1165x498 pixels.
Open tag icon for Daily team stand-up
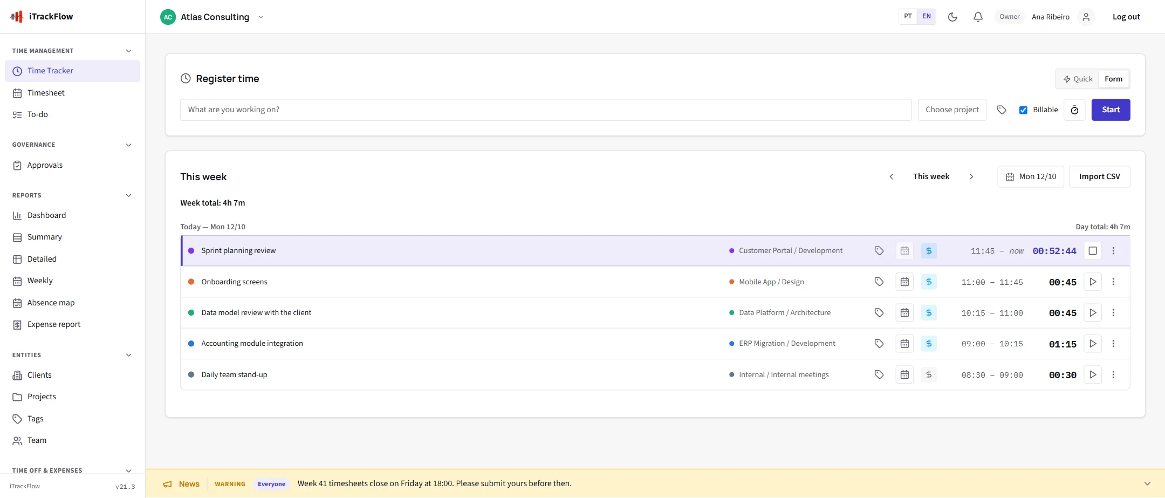tap(879, 374)
